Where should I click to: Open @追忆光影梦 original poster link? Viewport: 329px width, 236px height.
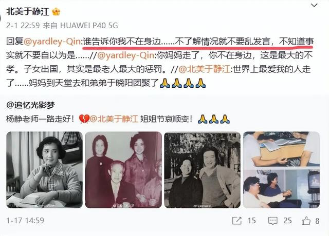tap(30, 105)
